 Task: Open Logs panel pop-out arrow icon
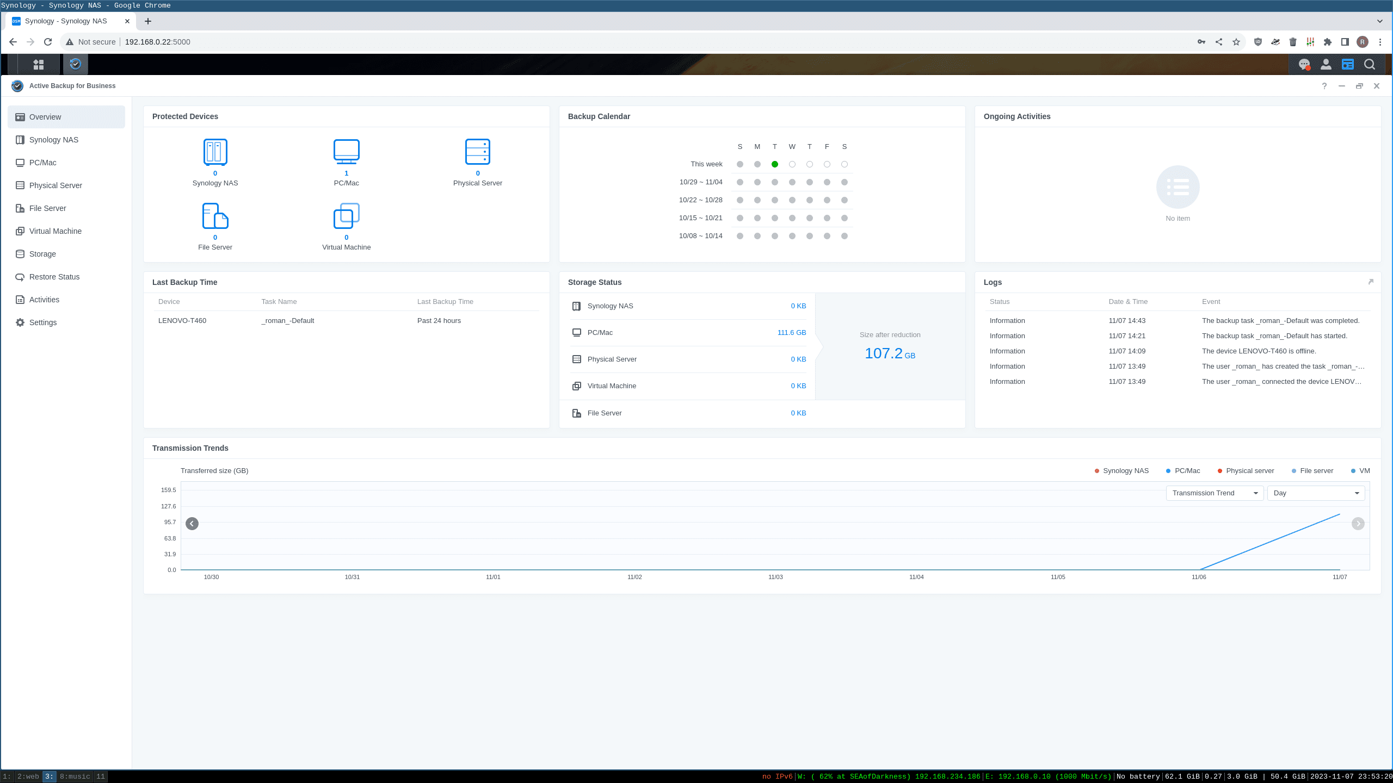point(1371,282)
